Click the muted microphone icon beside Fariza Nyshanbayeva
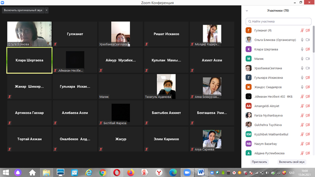 click(302, 116)
